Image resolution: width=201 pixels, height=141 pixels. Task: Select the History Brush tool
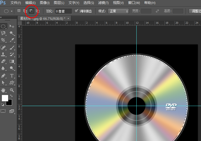tap(12, 54)
